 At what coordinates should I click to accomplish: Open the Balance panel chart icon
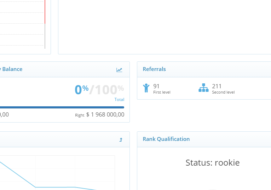point(119,70)
